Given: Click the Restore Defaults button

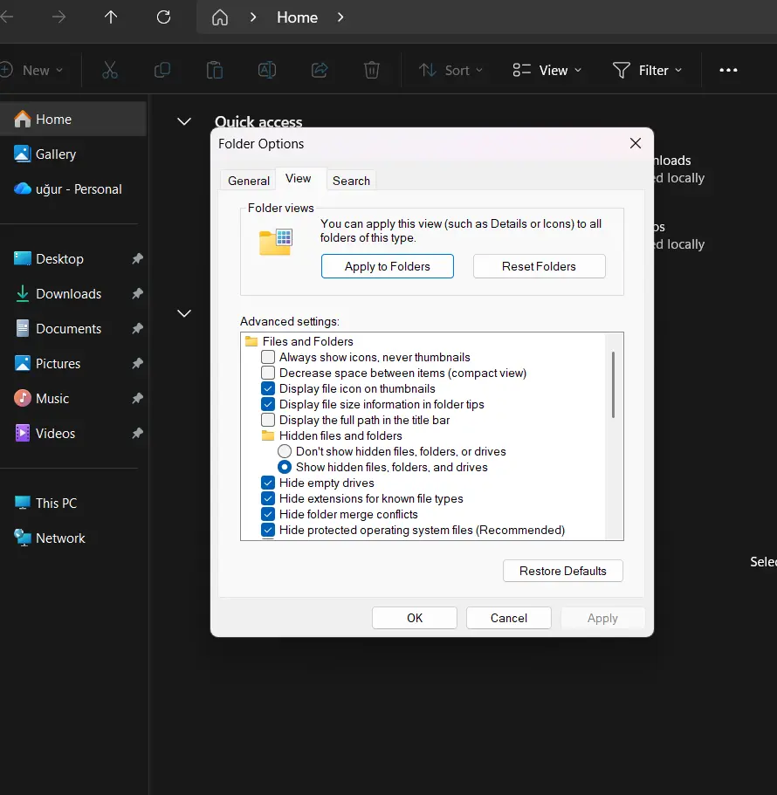Looking at the screenshot, I should pos(562,571).
